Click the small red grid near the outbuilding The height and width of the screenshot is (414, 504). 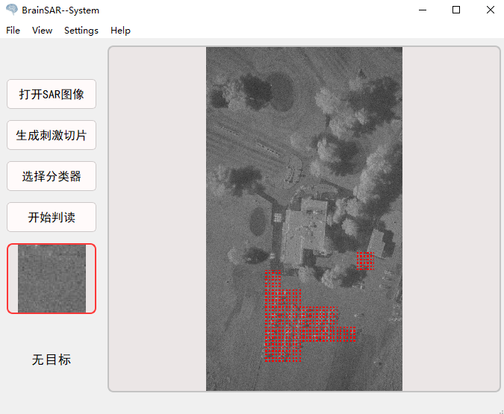[365, 261]
